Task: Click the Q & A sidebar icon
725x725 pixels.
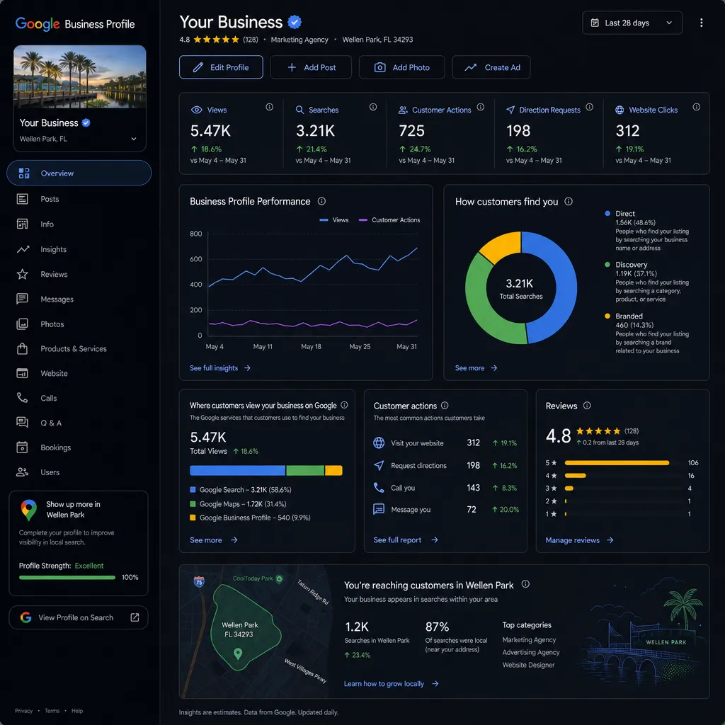Action: (x=22, y=422)
